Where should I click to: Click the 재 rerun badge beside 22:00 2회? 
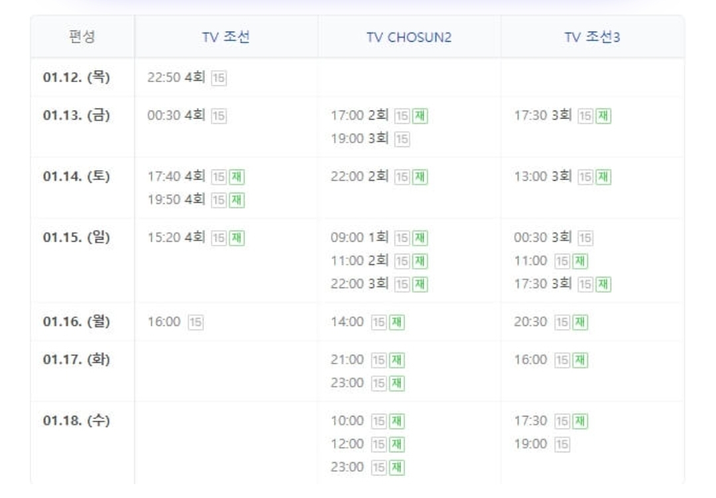[420, 177]
